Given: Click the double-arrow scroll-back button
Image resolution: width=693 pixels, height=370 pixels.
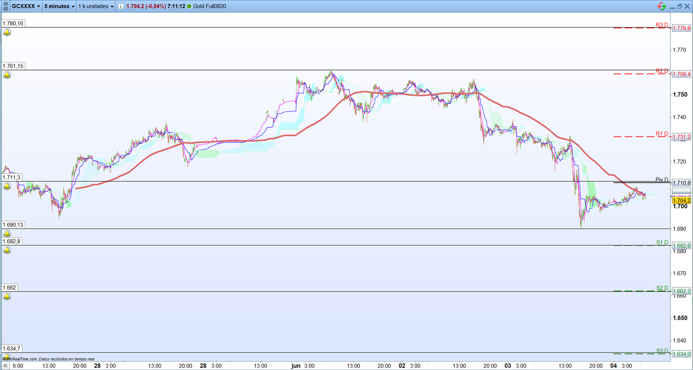Looking at the screenshot, I should (6, 366).
